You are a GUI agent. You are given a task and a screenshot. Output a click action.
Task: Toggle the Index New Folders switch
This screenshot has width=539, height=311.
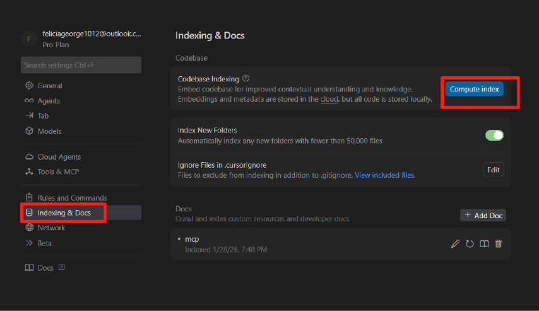click(x=494, y=135)
